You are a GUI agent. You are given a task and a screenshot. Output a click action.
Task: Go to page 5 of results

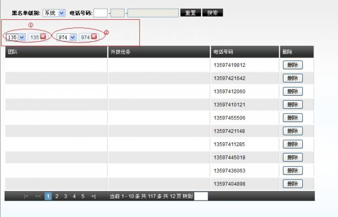click(x=83, y=196)
